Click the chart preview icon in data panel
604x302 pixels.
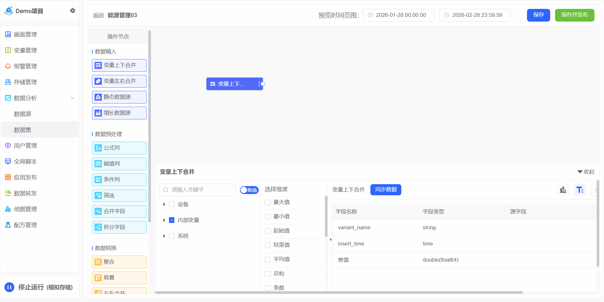(563, 190)
